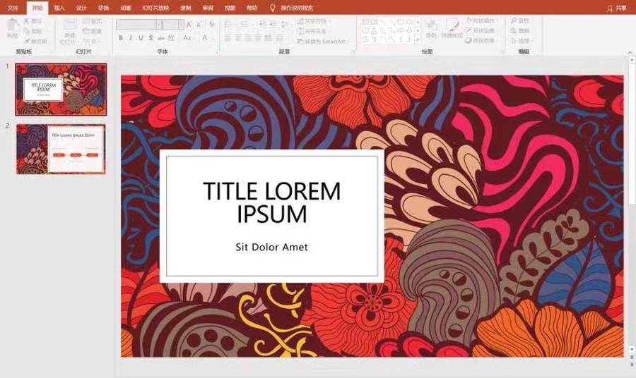Switch to the 插入 (Insert) tab
Viewport: 636px width, 378px height.
(x=59, y=8)
